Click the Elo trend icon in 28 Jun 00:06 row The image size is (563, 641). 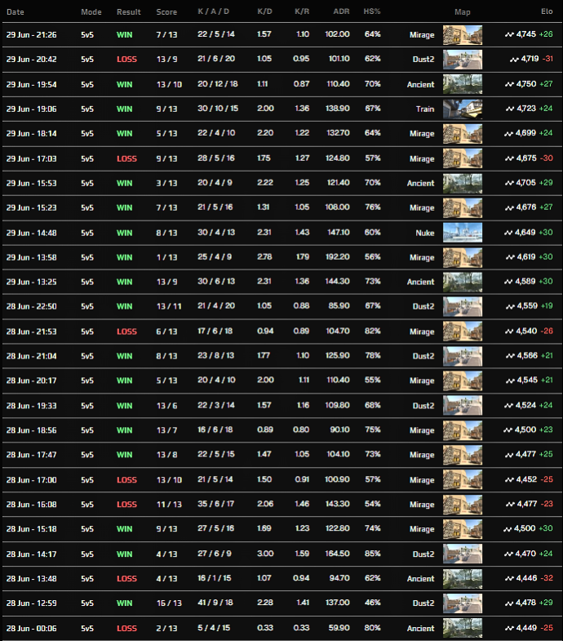tap(509, 629)
